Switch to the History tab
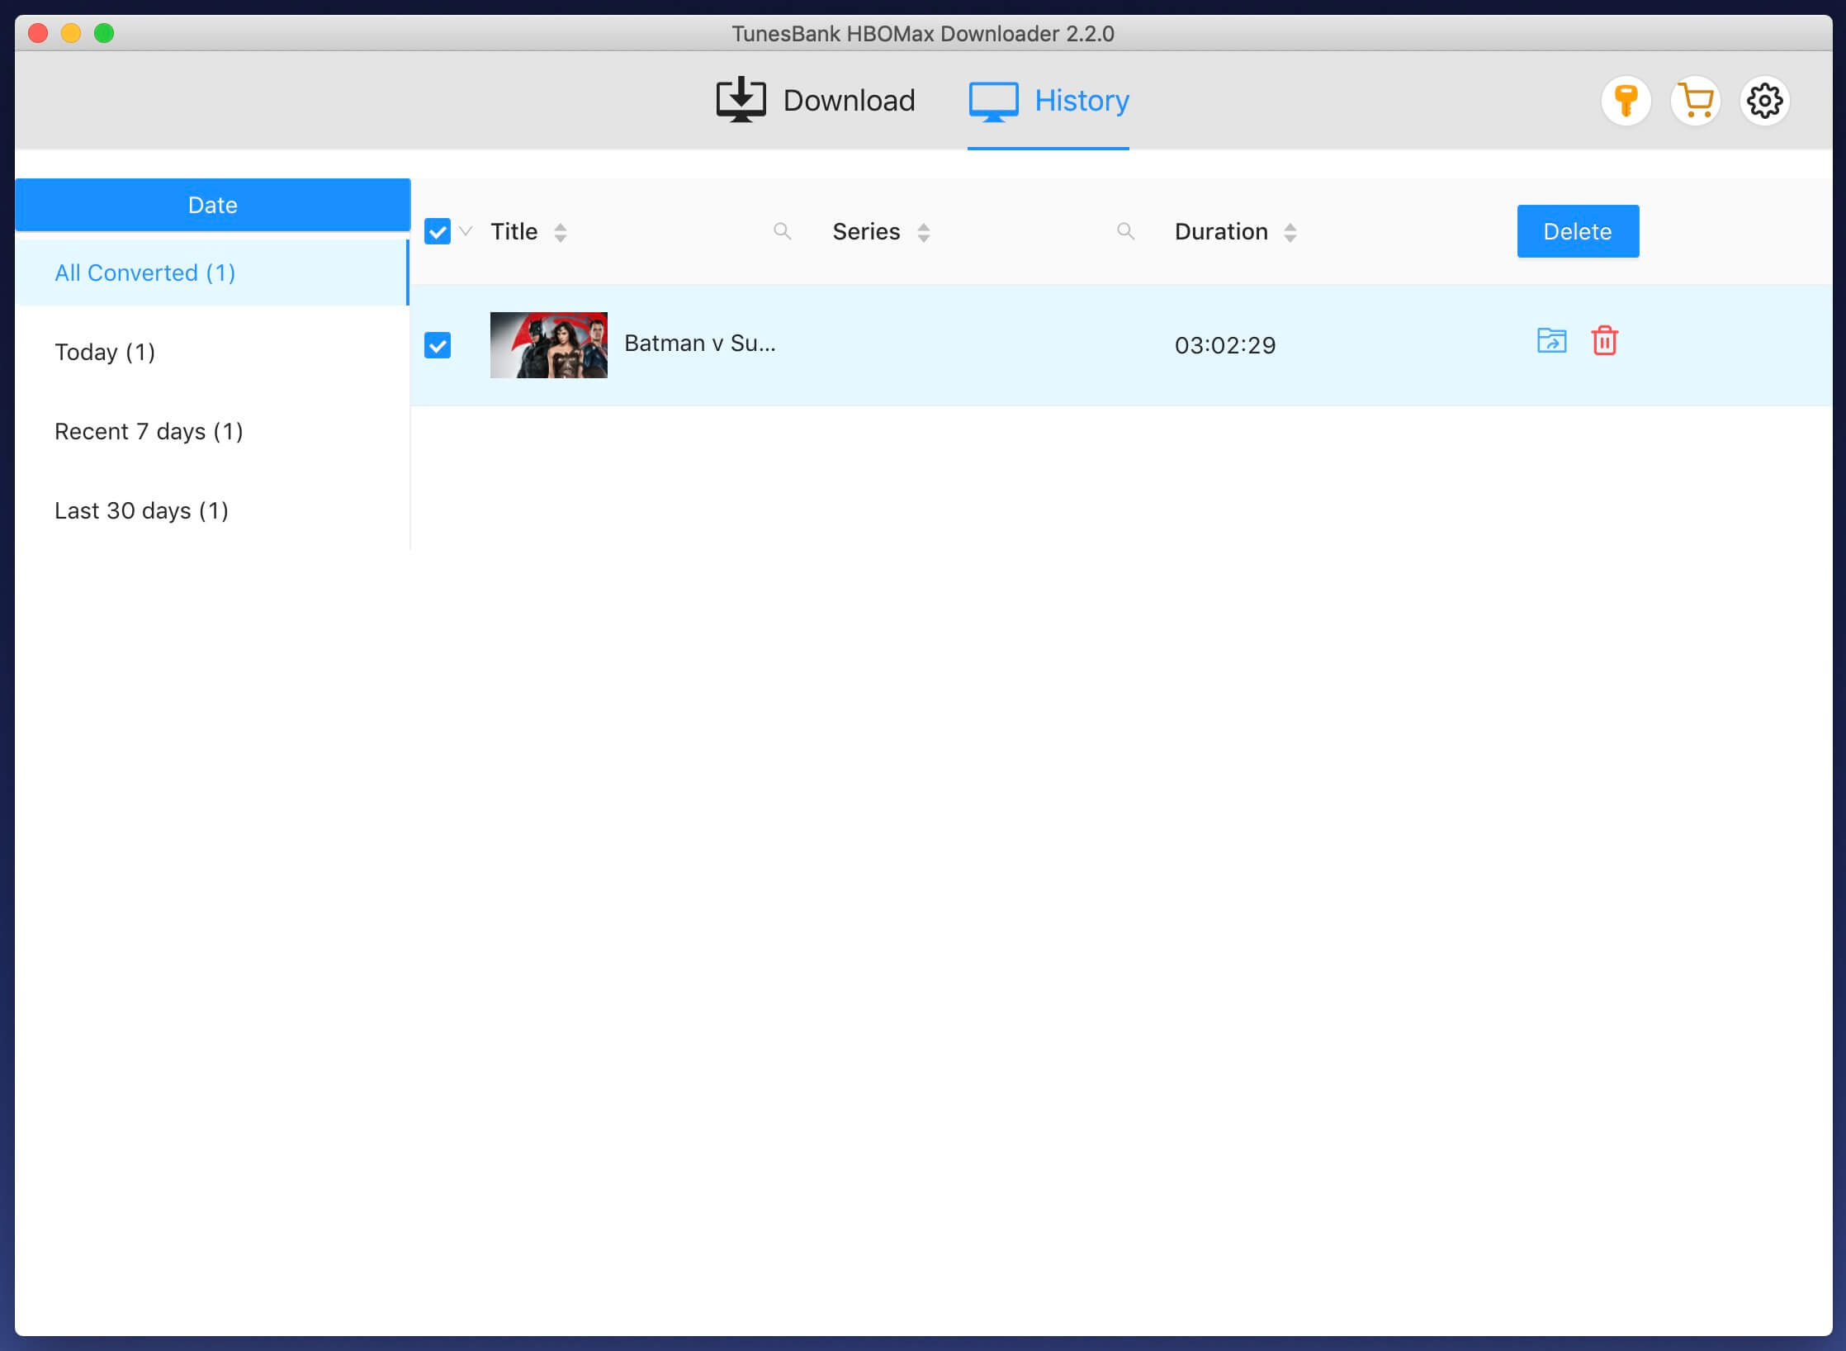1846x1351 pixels. [x=1048, y=101]
